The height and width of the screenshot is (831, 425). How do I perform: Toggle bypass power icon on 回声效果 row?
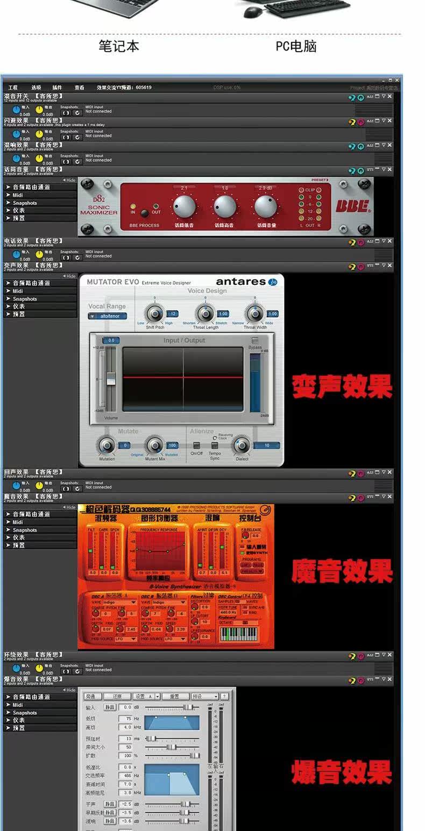[360, 474]
